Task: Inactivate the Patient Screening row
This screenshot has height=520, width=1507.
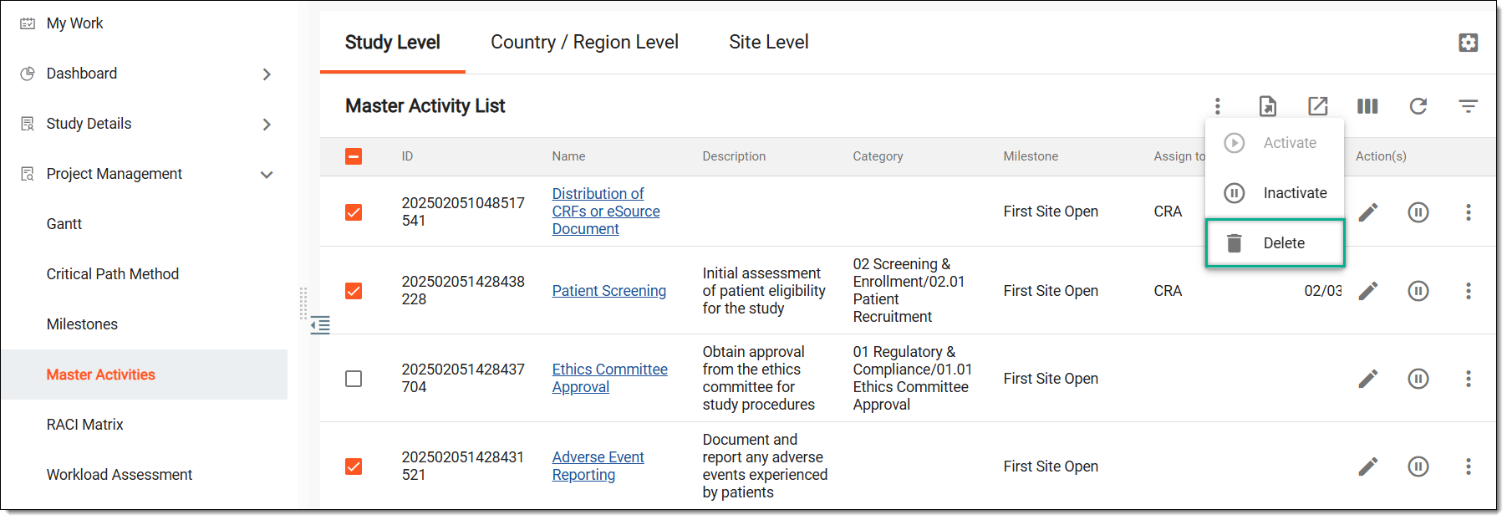Action: (1418, 291)
